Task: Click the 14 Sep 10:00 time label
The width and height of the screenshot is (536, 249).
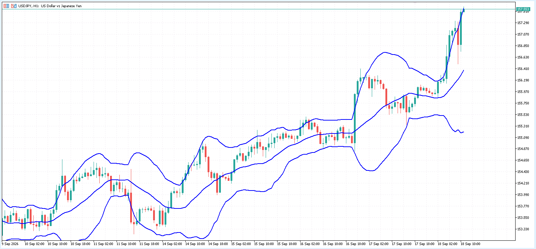Action: coord(195,244)
